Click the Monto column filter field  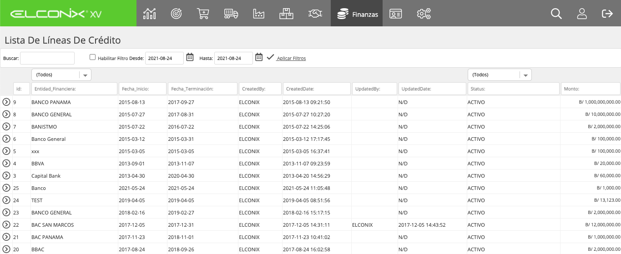pos(591,89)
